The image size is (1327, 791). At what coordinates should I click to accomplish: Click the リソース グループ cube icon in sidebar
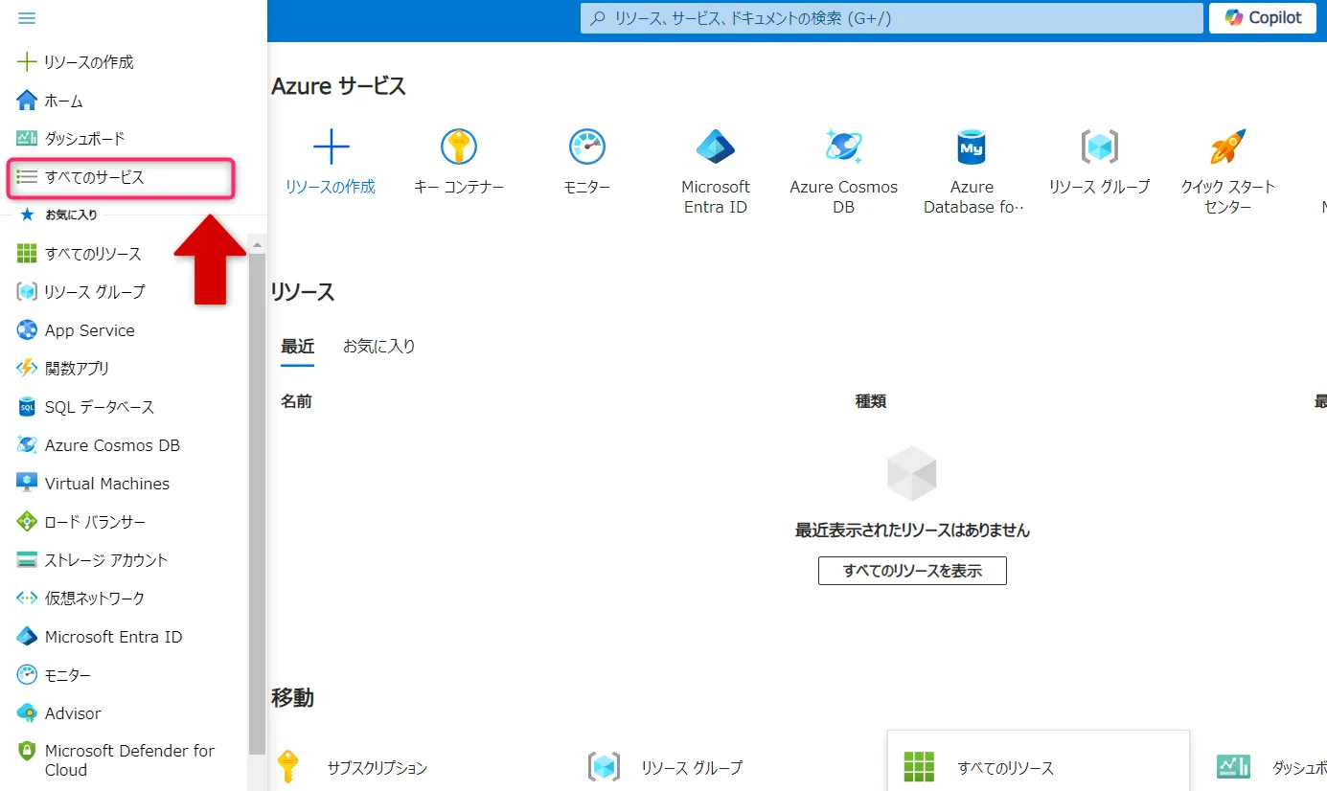coord(27,292)
